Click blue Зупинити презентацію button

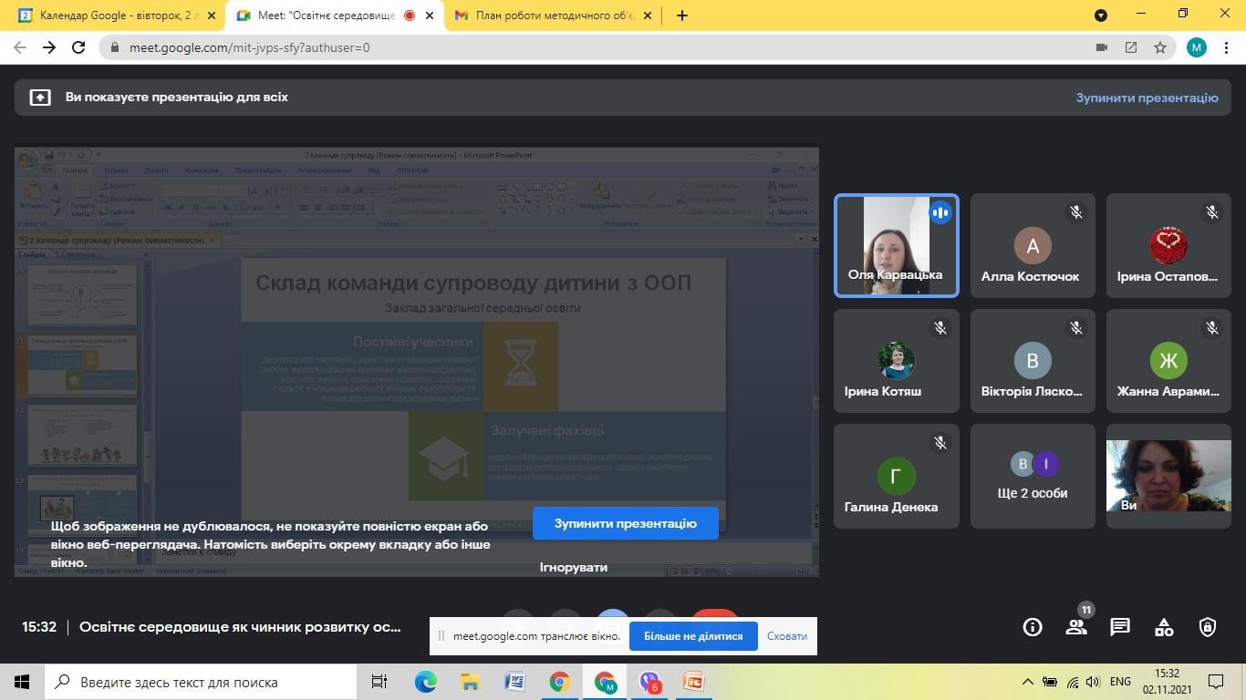(625, 523)
